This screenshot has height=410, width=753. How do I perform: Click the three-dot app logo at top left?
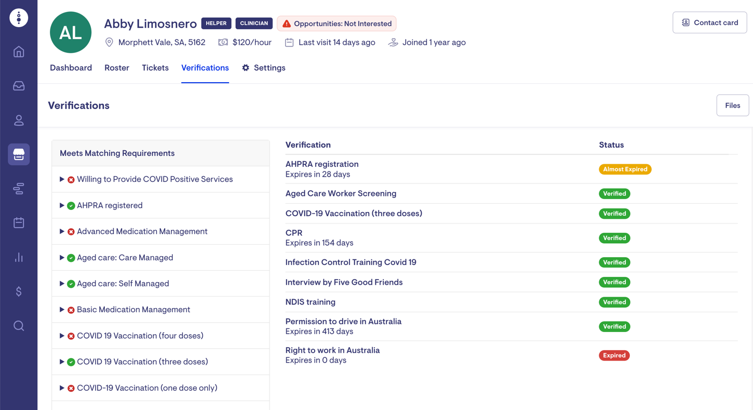coord(19,18)
